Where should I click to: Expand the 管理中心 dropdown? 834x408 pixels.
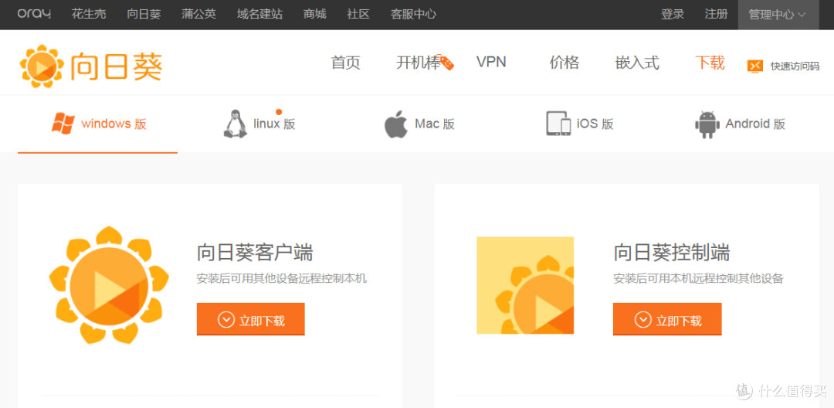778,15
